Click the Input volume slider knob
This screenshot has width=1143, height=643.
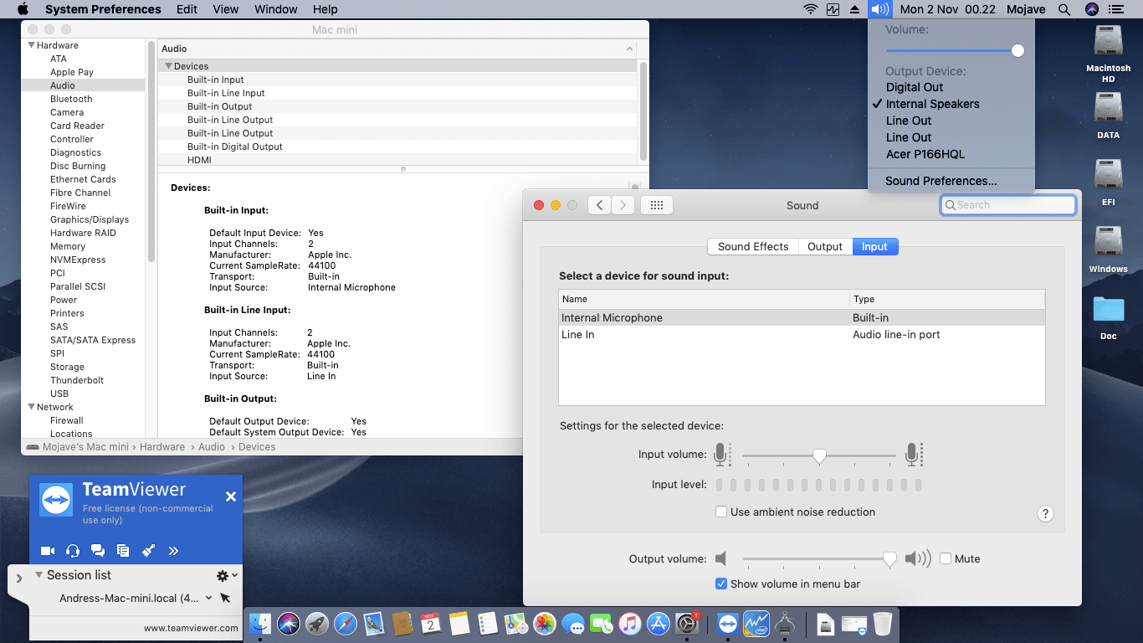point(819,456)
